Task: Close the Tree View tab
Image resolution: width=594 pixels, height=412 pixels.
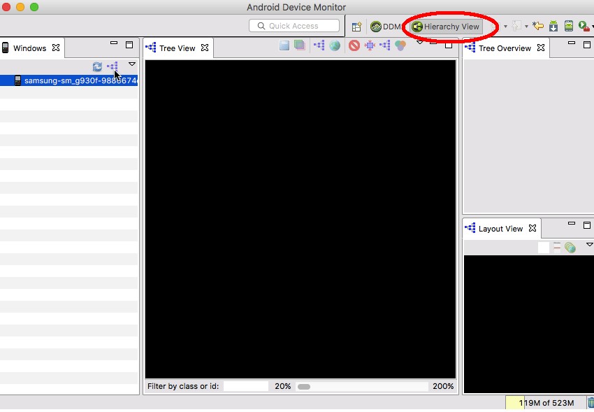Action: tap(205, 48)
